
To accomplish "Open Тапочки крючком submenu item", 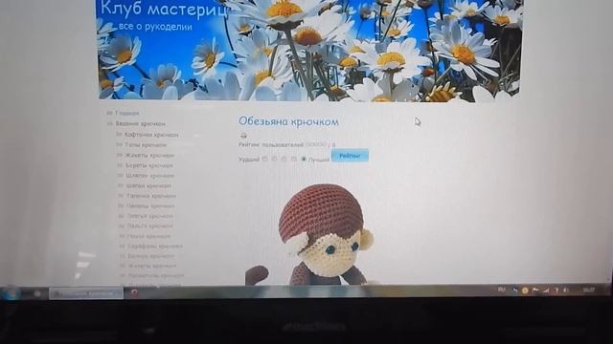I will [151, 196].
